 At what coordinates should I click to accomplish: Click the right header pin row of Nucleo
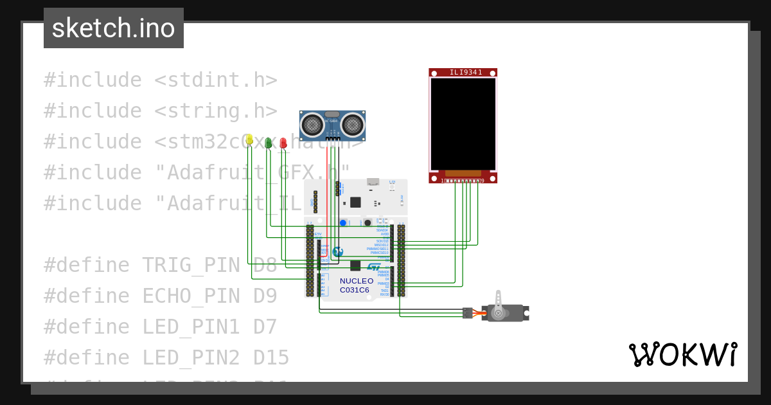pyautogui.click(x=401, y=260)
